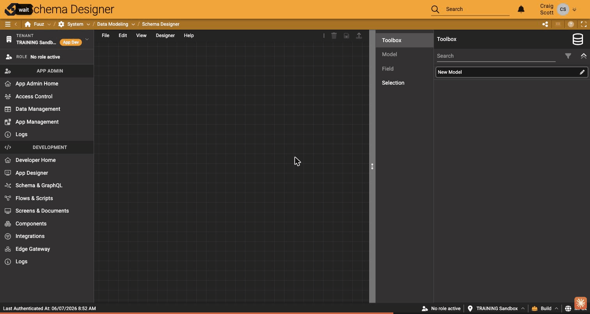
Task: Click the location pin icon in status bar
Action: point(470,309)
